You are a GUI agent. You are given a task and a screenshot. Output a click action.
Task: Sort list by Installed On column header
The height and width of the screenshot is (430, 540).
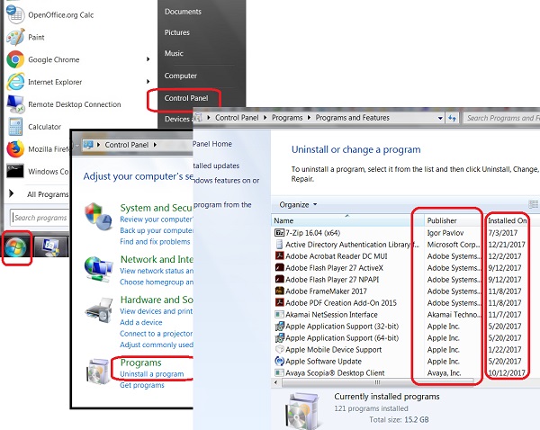click(507, 220)
